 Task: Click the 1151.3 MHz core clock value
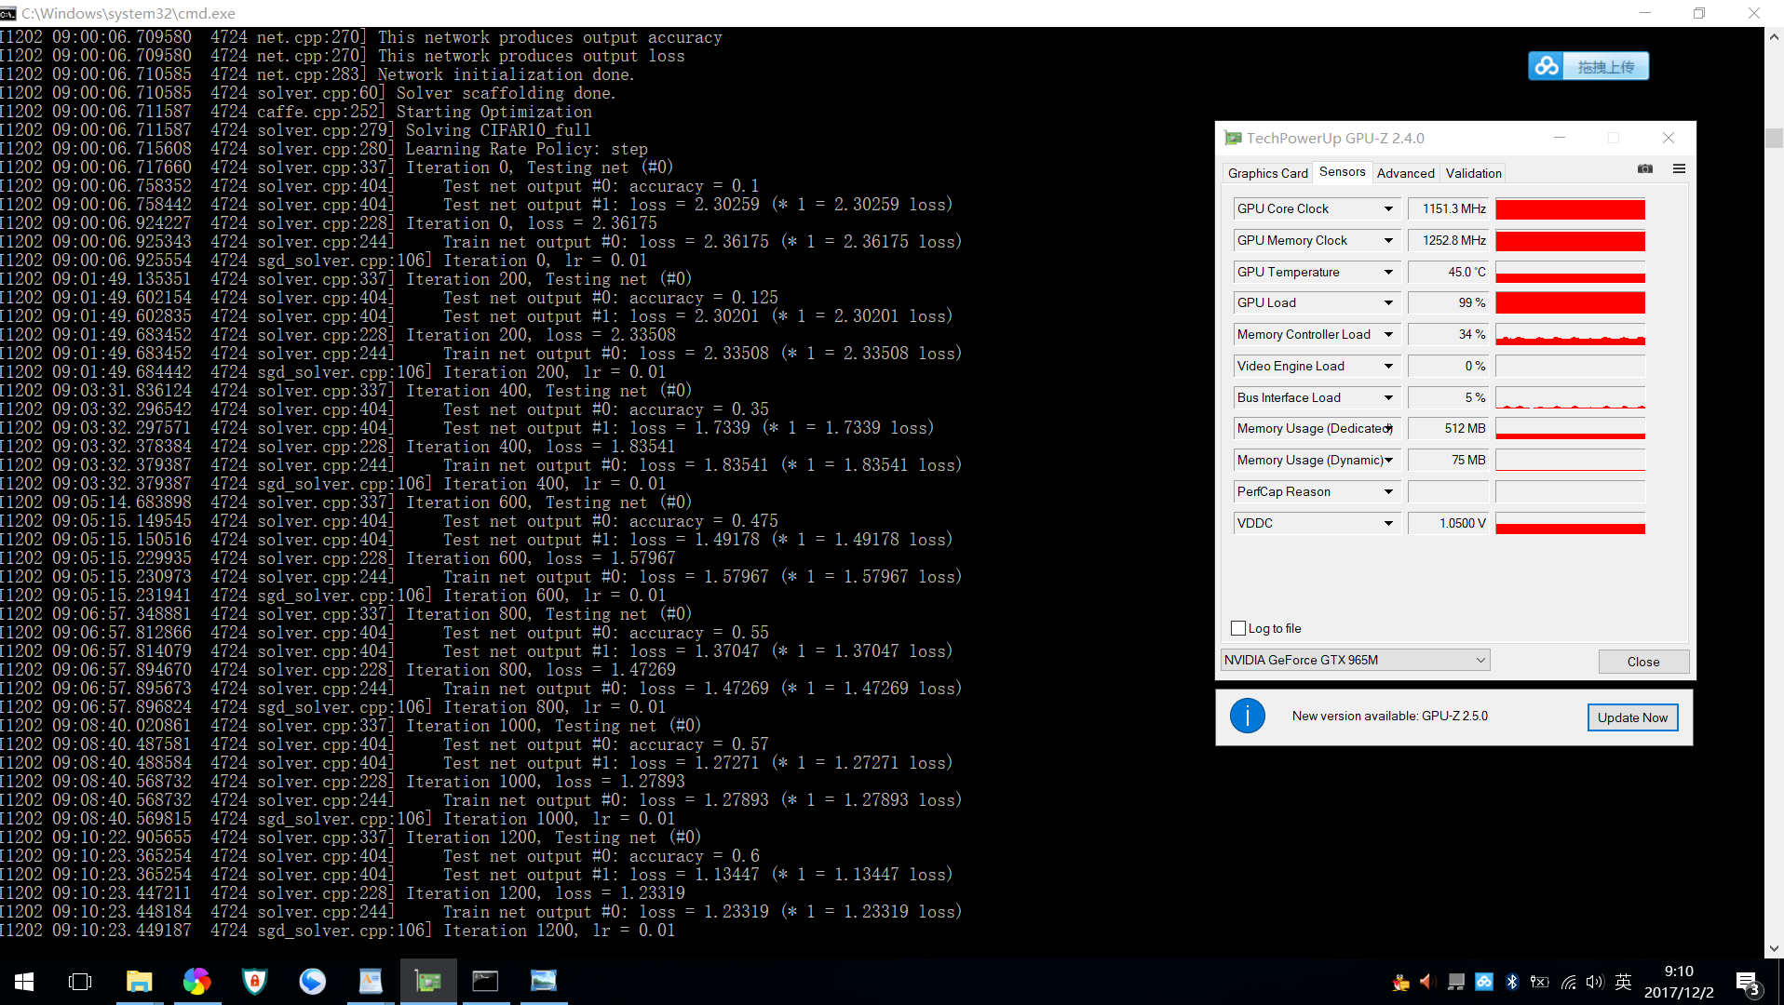(1449, 209)
